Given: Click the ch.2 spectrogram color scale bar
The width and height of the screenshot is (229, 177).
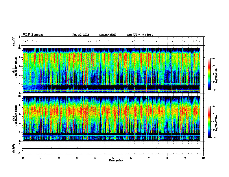Looking at the screenshot, I should point(209,122).
